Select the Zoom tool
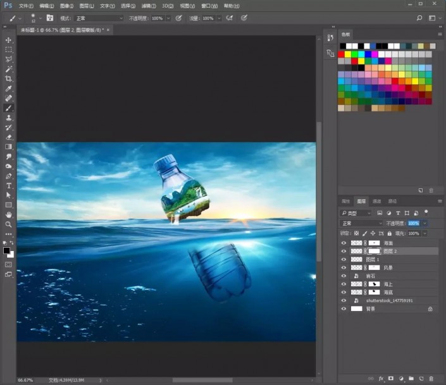446x385 pixels. pyautogui.click(x=8, y=224)
